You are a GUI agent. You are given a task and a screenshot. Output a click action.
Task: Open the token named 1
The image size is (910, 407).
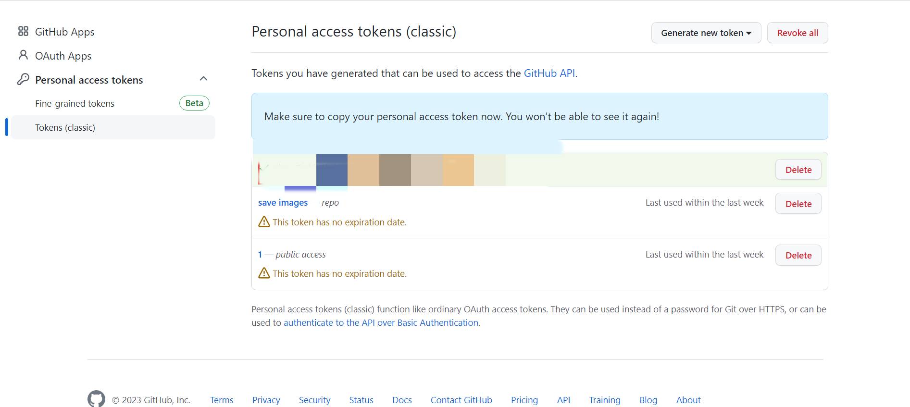260,254
